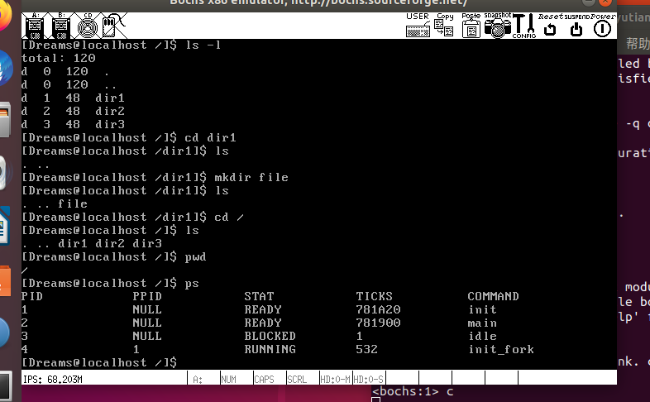Click the floppy drive A: icon
Image resolution: width=650 pixels, height=402 pixels.
pos(34,26)
